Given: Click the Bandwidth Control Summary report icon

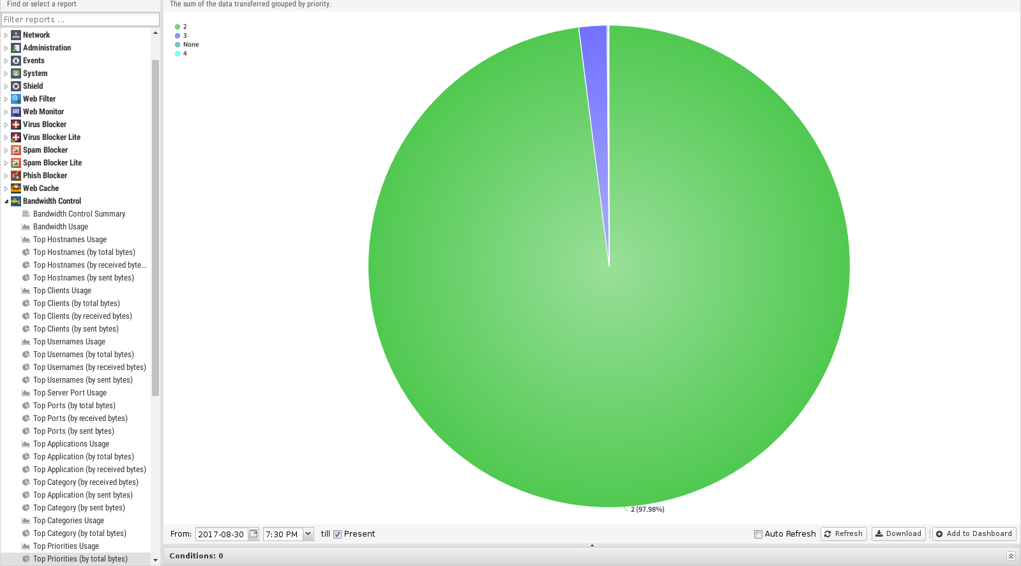Looking at the screenshot, I should click(26, 214).
